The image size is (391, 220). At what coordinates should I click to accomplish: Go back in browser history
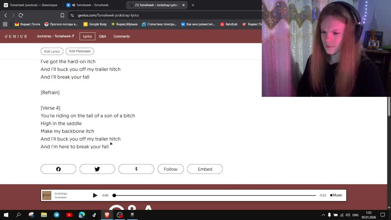pos(5,15)
